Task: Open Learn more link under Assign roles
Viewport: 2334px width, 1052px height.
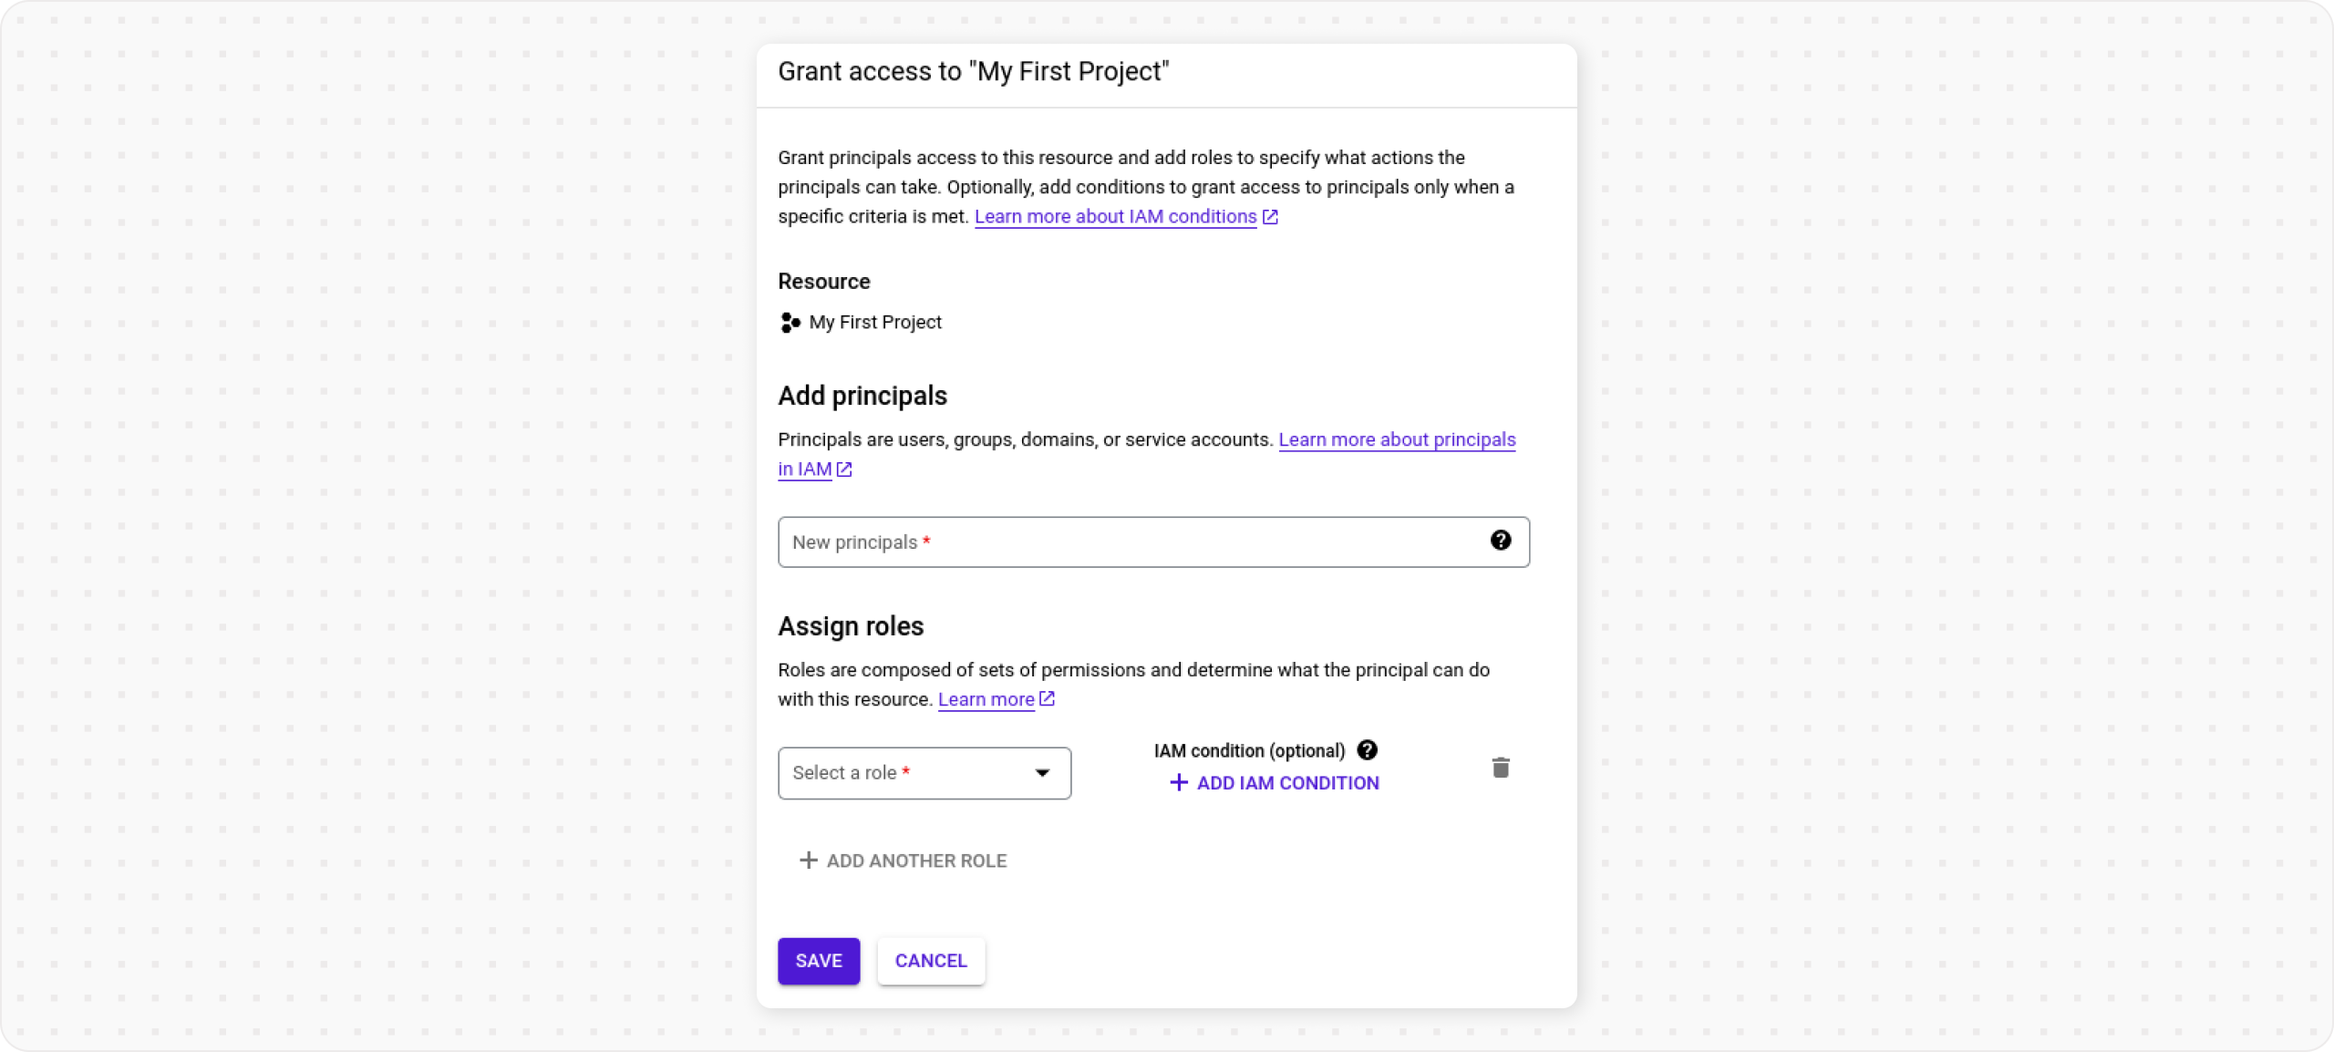Action: click(x=985, y=699)
